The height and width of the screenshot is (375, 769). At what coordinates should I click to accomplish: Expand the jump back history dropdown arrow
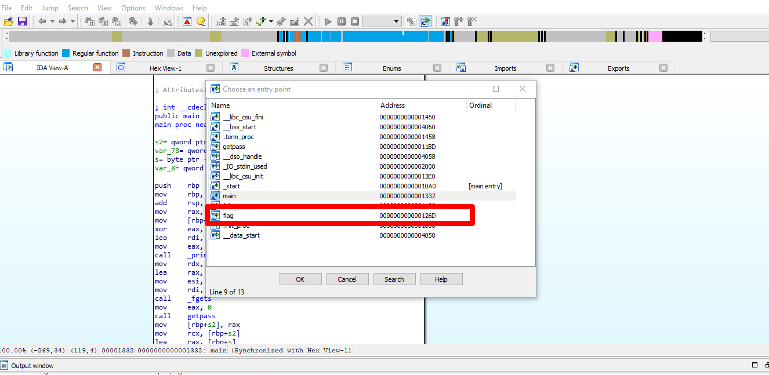tap(52, 21)
